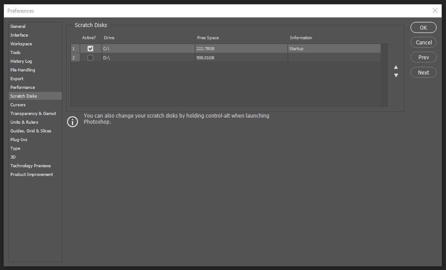The image size is (446, 270).
Task: Move the selected scratch disk down with arrow
Action: 396,75
